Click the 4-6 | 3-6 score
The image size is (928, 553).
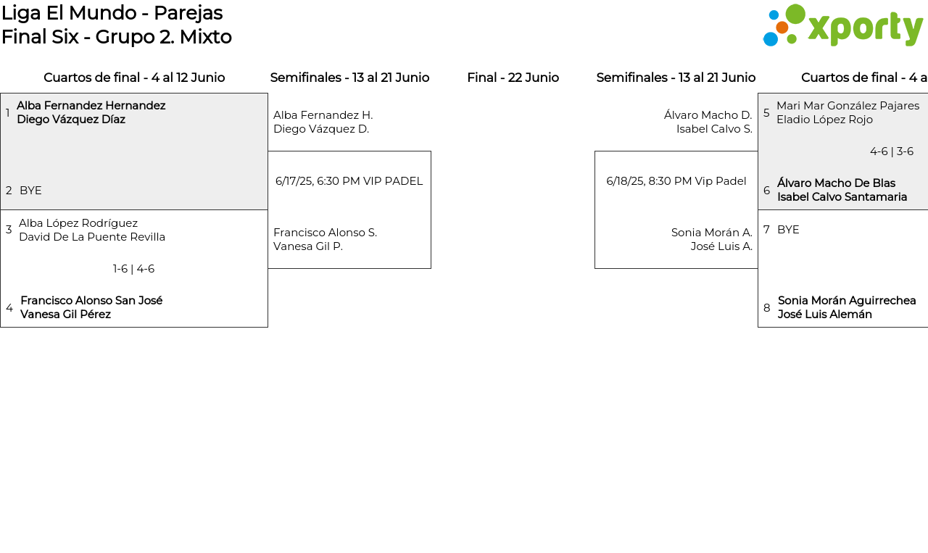pyautogui.click(x=891, y=151)
